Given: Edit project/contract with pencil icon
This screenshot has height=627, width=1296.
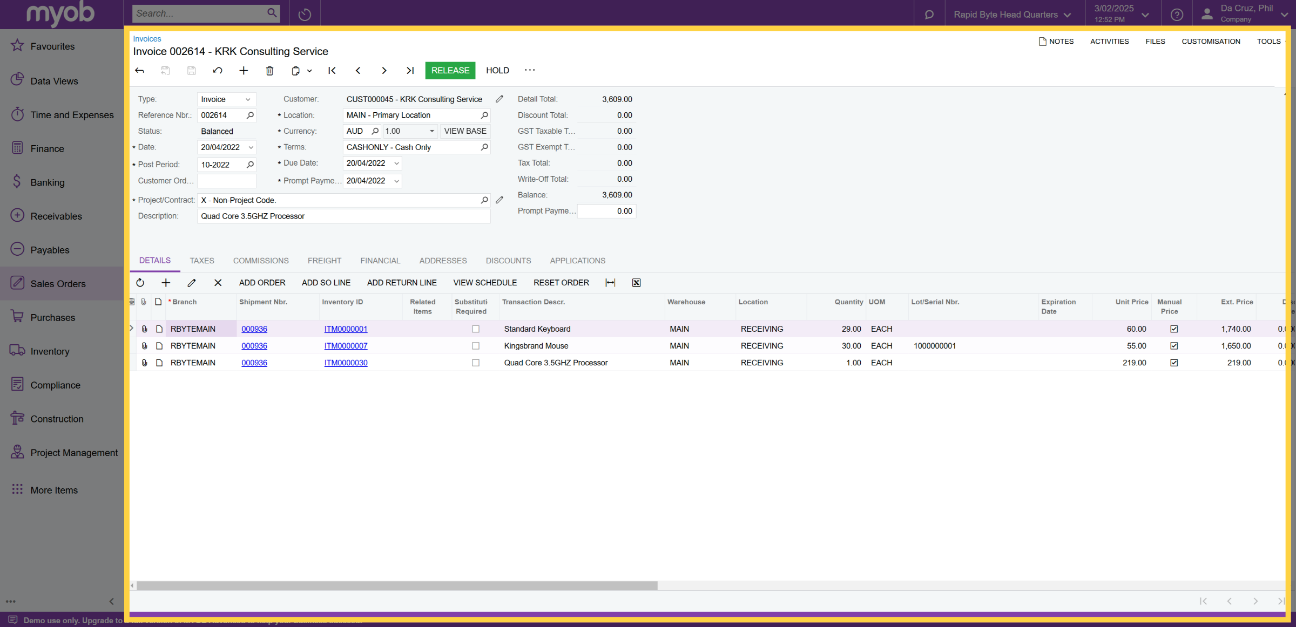Looking at the screenshot, I should pyautogui.click(x=500, y=200).
